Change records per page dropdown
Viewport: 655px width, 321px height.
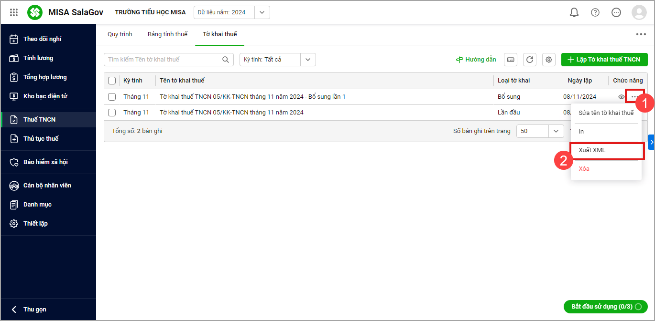coord(556,131)
